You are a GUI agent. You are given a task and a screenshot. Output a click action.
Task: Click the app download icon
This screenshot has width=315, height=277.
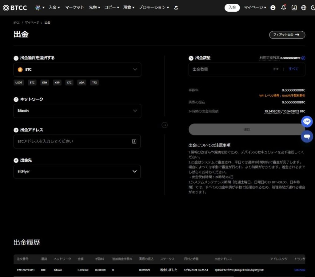pos(294,8)
